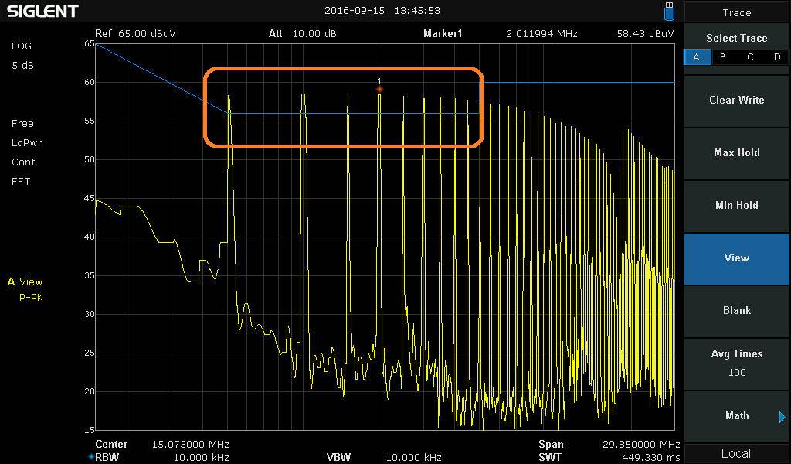Select trace A
The width and height of the screenshot is (791, 464).
pos(697,57)
